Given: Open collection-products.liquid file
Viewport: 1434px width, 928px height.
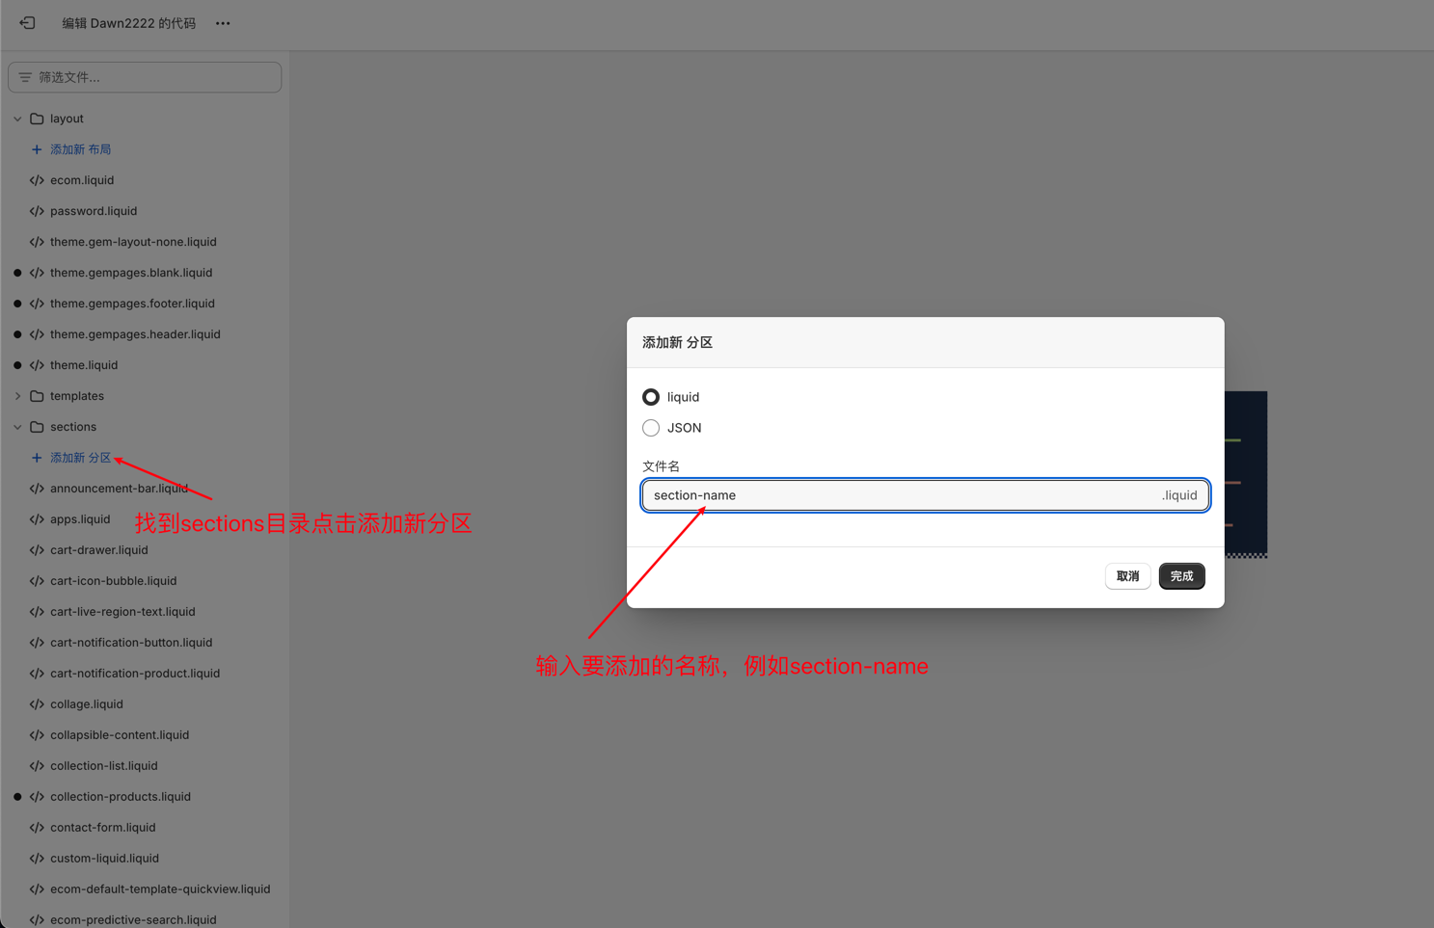Looking at the screenshot, I should click(x=121, y=797).
